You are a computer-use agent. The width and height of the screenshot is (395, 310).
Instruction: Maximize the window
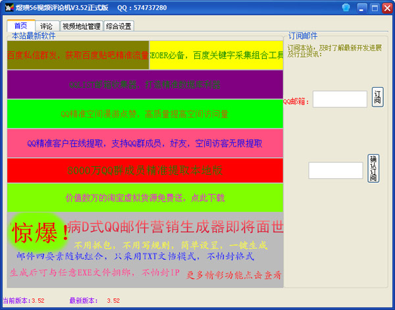click(x=375, y=8)
